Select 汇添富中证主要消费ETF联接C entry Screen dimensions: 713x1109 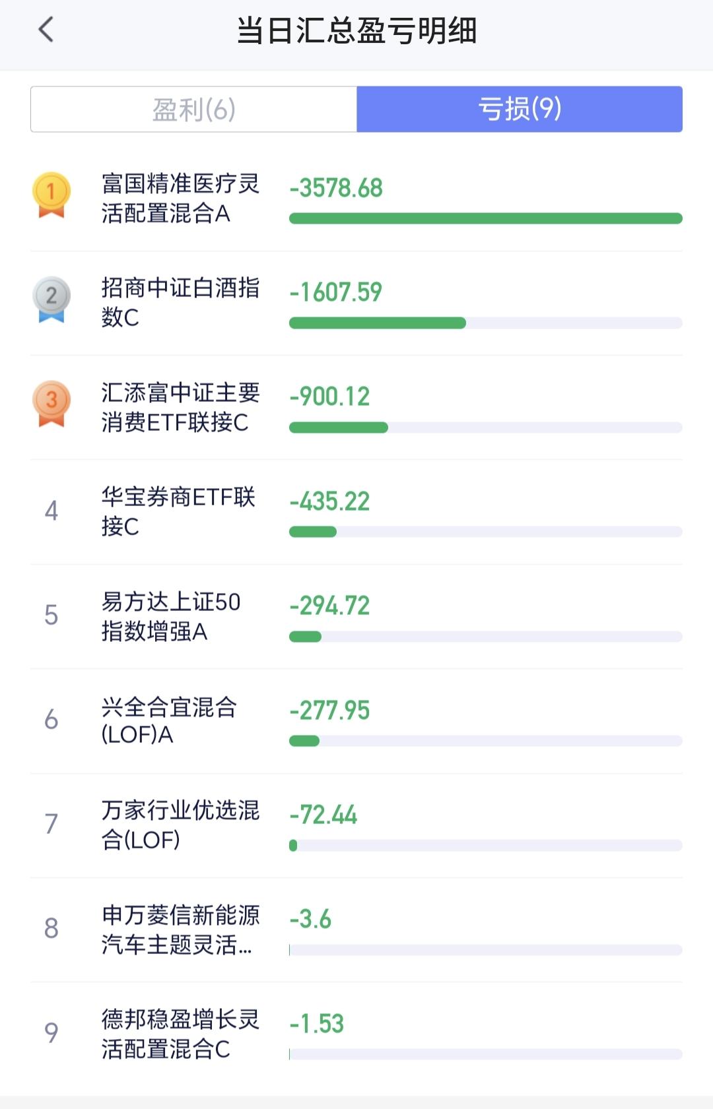[180, 407]
